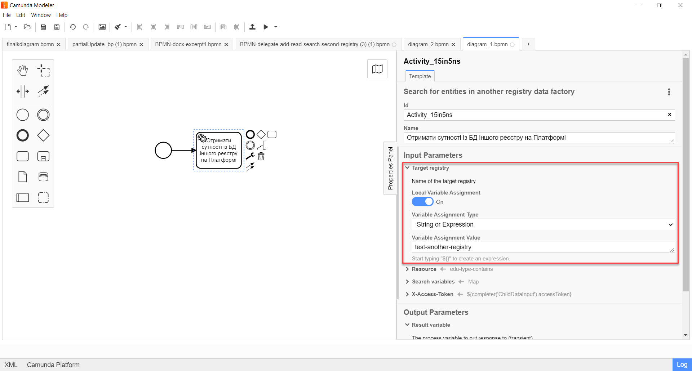The height and width of the screenshot is (371, 692).
Task: Open template options three-dot menu
Action: (x=669, y=92)
